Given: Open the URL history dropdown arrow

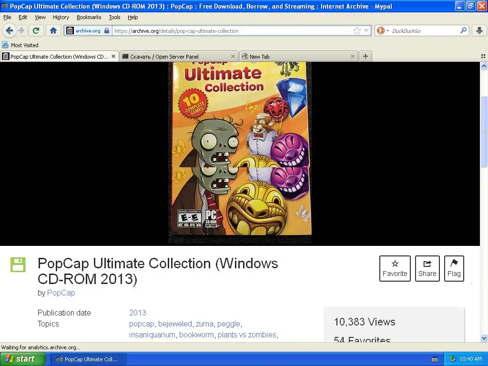Looking at the screenshot, I should click(x=366, y=30).
